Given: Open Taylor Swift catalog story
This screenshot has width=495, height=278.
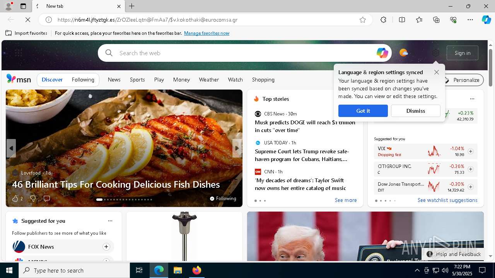Looking at the screenshot, I should click(x=300, y=184).
